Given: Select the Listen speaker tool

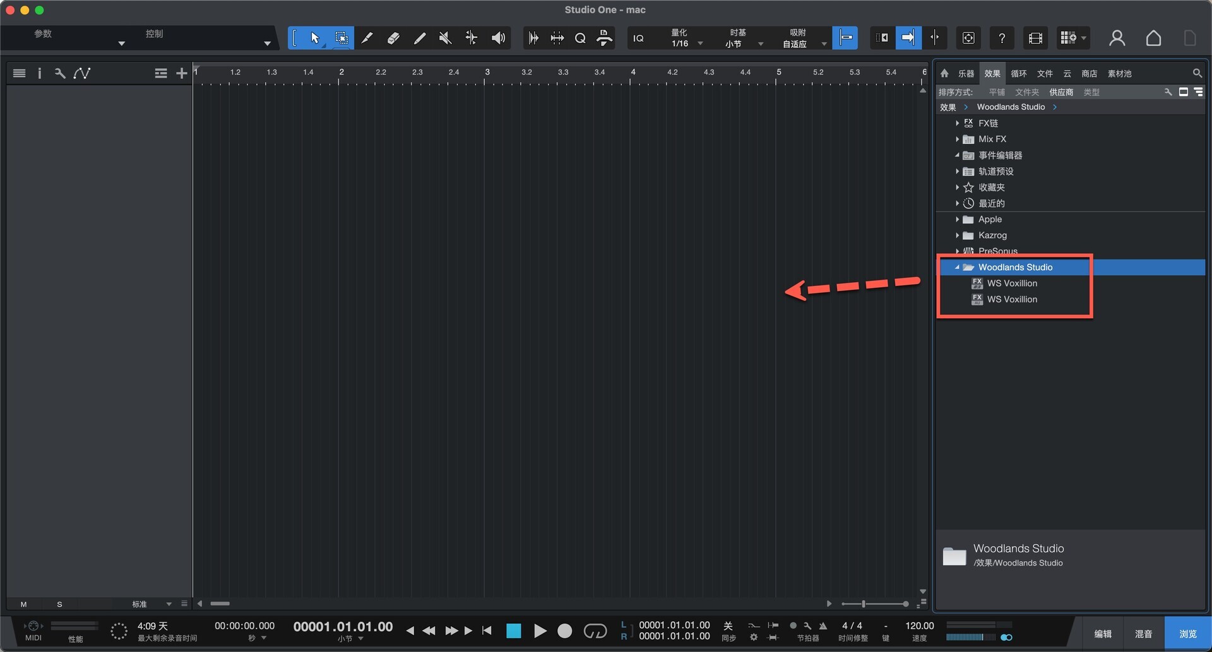Looking at the screenshot, I should (x=498, y=38).
